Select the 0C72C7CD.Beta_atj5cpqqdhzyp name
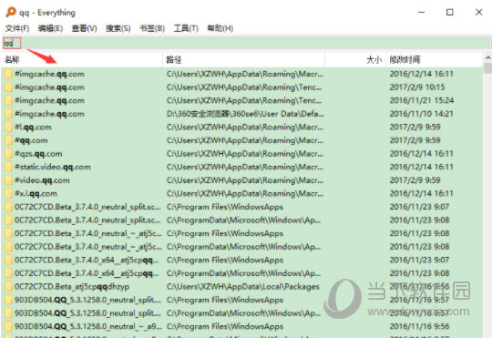492x338 pixels. coord(72,287)
